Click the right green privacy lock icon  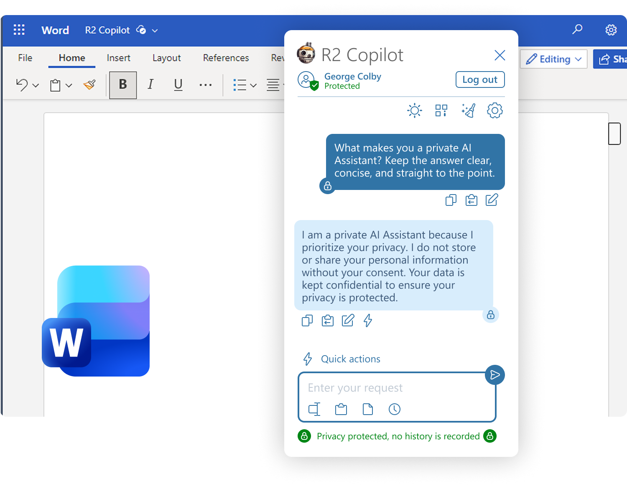click(490, 436)
